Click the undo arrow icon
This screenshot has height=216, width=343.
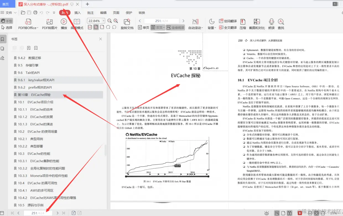coord(41,13)
